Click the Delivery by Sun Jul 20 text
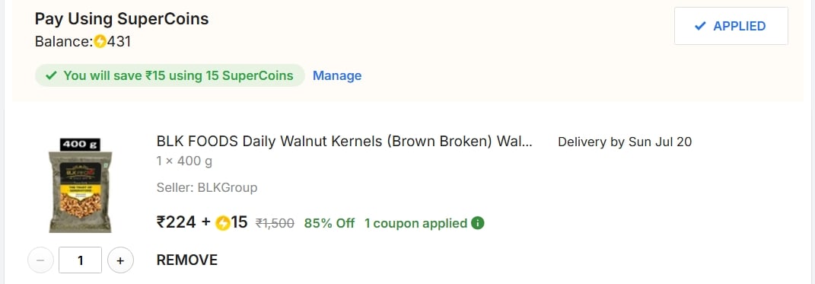Screen dimensions: 815x284 (x=625, y=142)
